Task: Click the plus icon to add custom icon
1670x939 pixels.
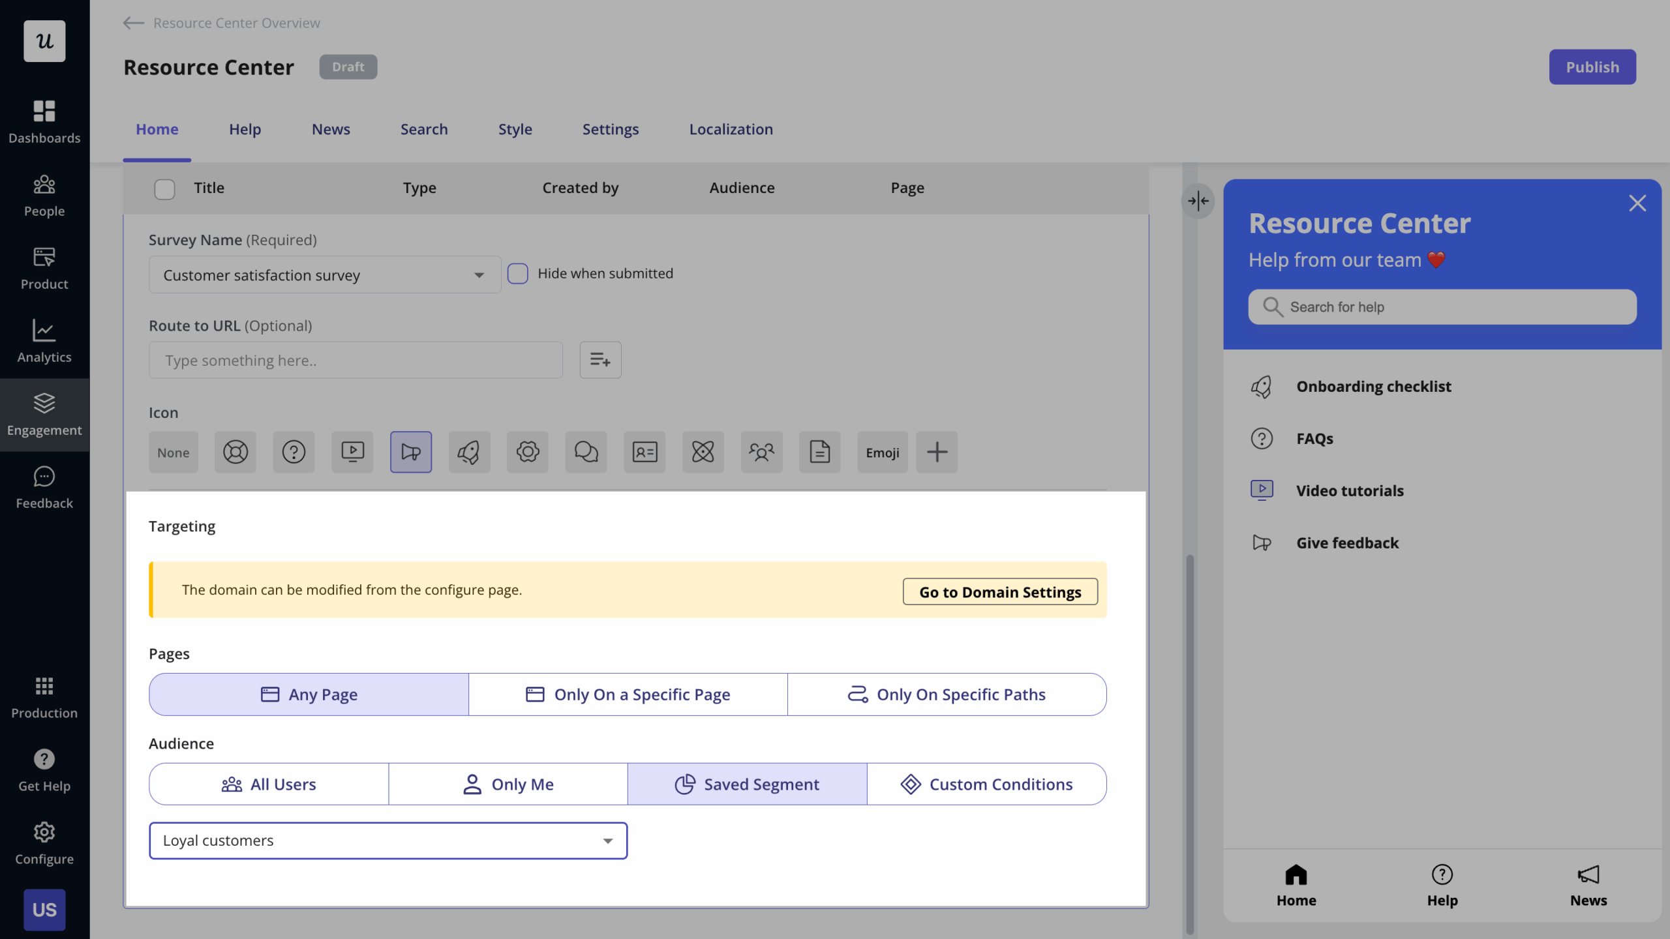Action: click(937, 452)
